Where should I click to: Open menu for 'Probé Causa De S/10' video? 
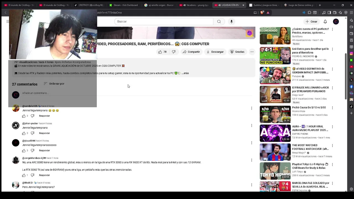332,108
